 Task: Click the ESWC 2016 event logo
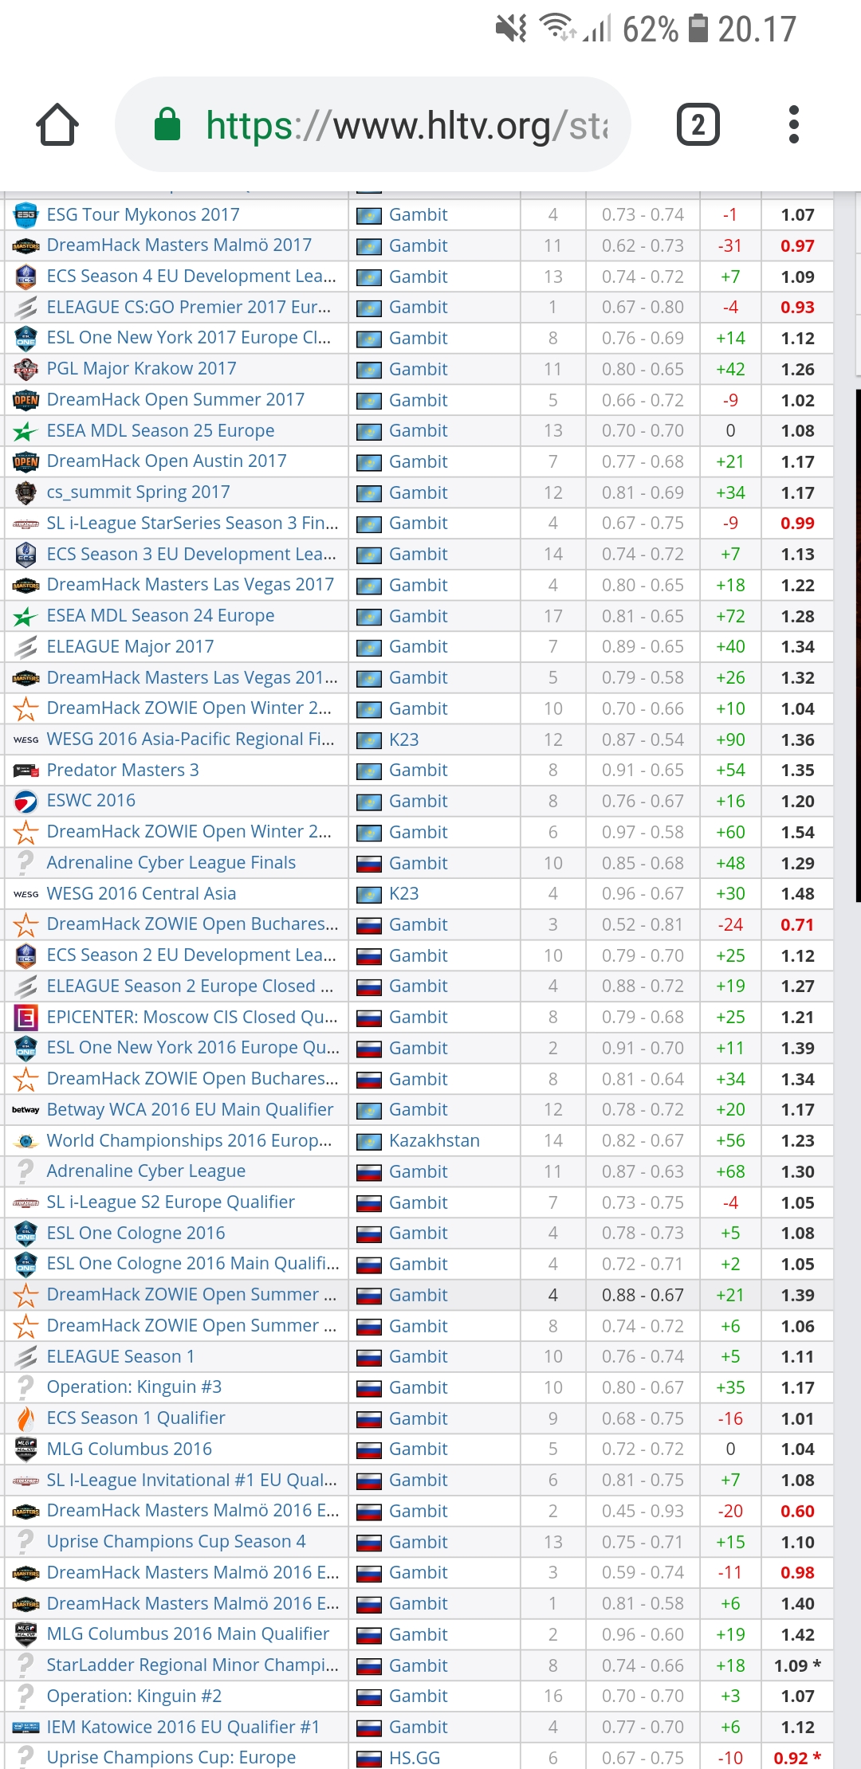pyautogui.click(x=26, y=801)
